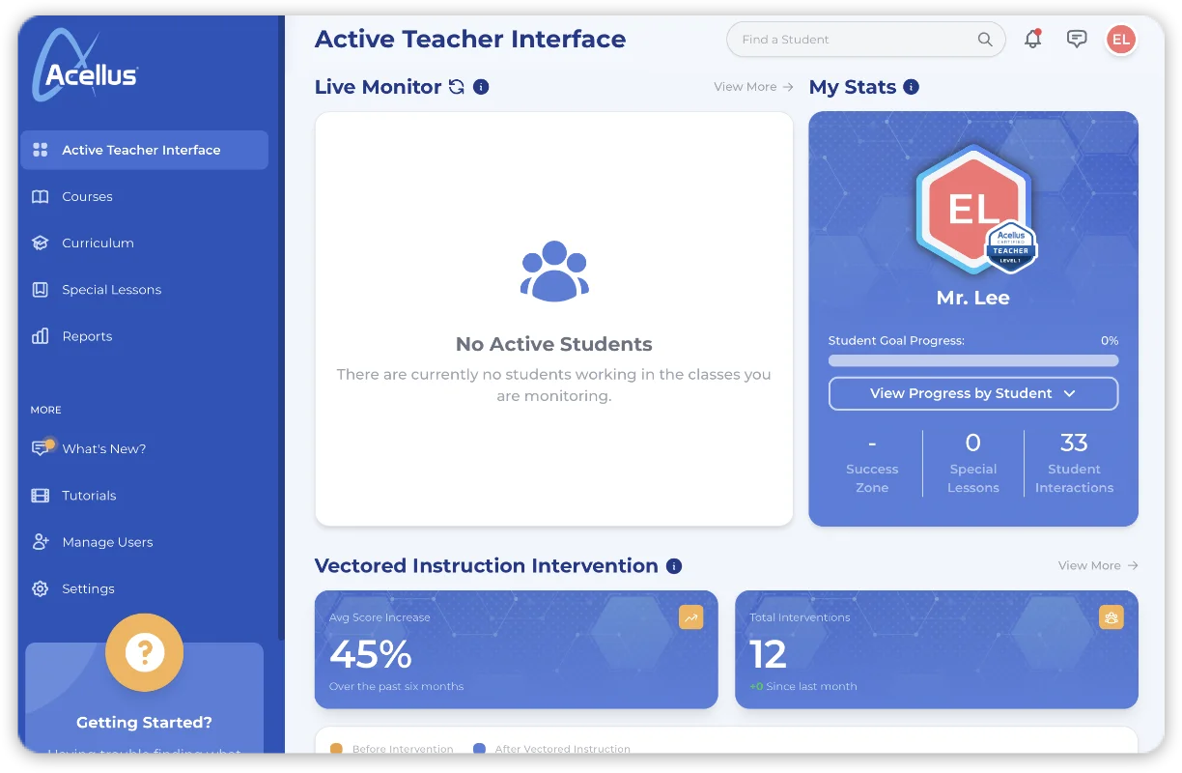Toggle After Vectored Instruction legend marker
Viewport: 1182px width, 773px height.
point(479,749)
